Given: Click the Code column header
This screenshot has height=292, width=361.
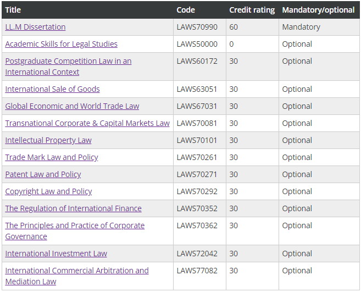Looking at the screenshot, I should (186, 10).
